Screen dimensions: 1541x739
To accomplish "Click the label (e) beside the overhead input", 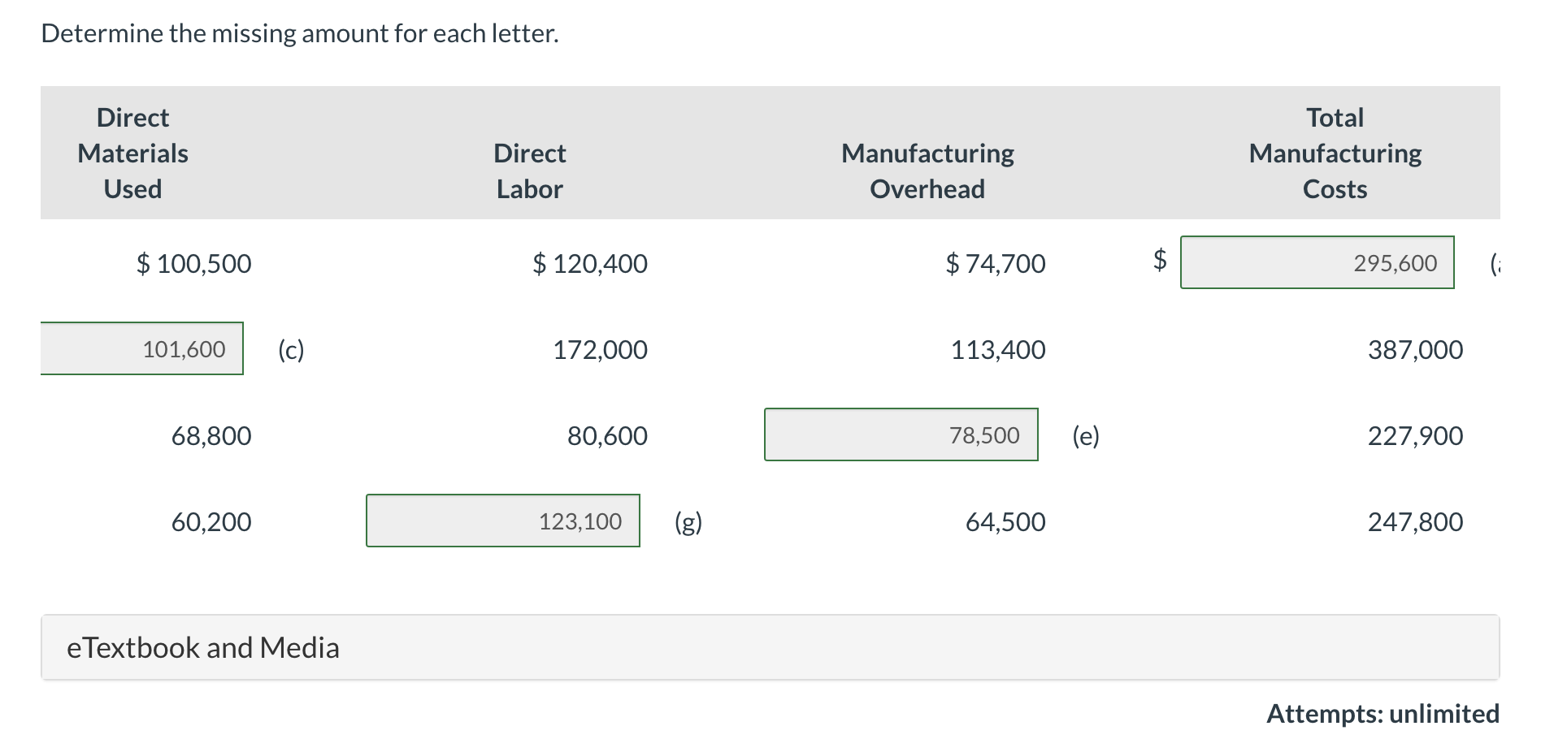I will (1087, 435).
